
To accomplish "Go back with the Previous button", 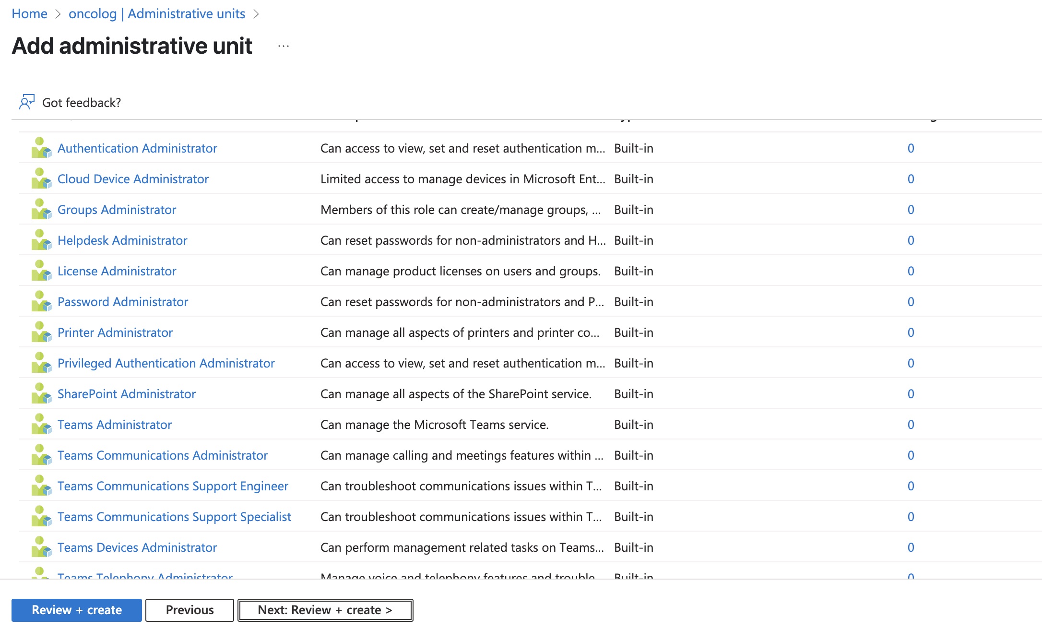I will click(189, 610).
